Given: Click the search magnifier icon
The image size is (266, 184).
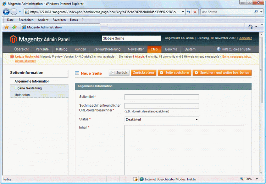Looking at the screenshot, I should (256, 12).
